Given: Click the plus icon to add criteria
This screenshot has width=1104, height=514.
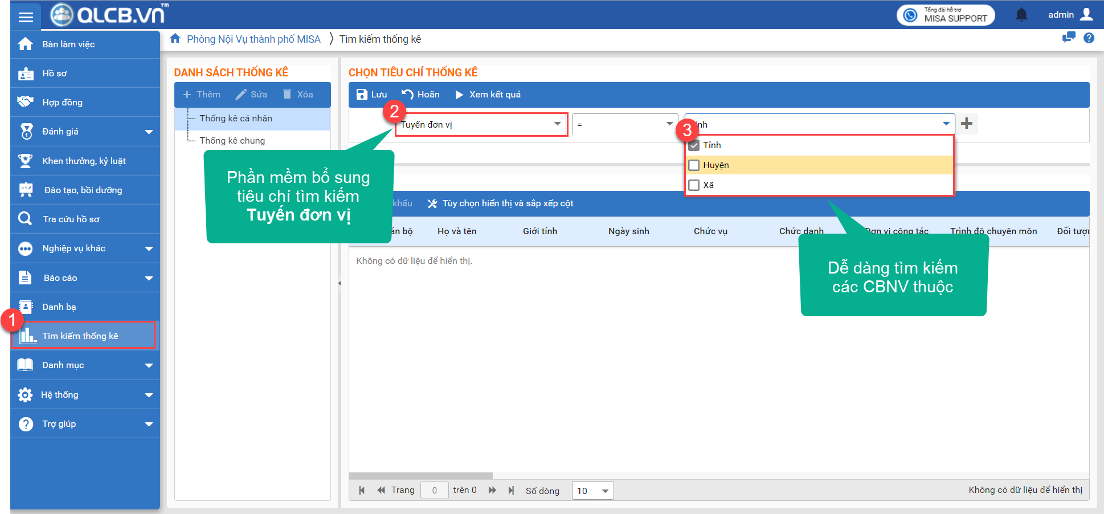Looking at the screenshot, I should pos(967,124).
